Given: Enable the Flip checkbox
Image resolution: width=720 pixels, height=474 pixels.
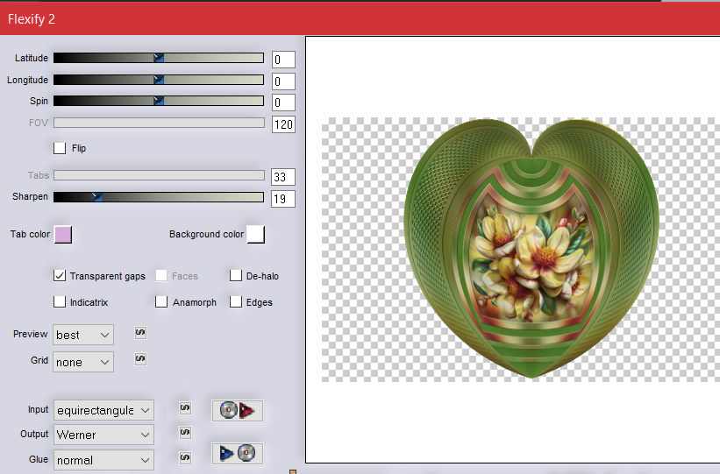Looking at the screenshot, I should pos(60,148).
